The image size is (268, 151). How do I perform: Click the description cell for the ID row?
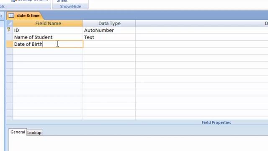pos(202,30)
